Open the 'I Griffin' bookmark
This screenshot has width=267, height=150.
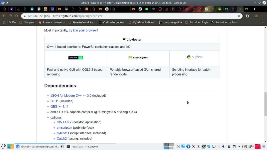10,22
